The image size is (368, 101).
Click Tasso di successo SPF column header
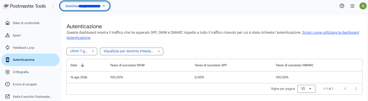click(x=211, y=65)
